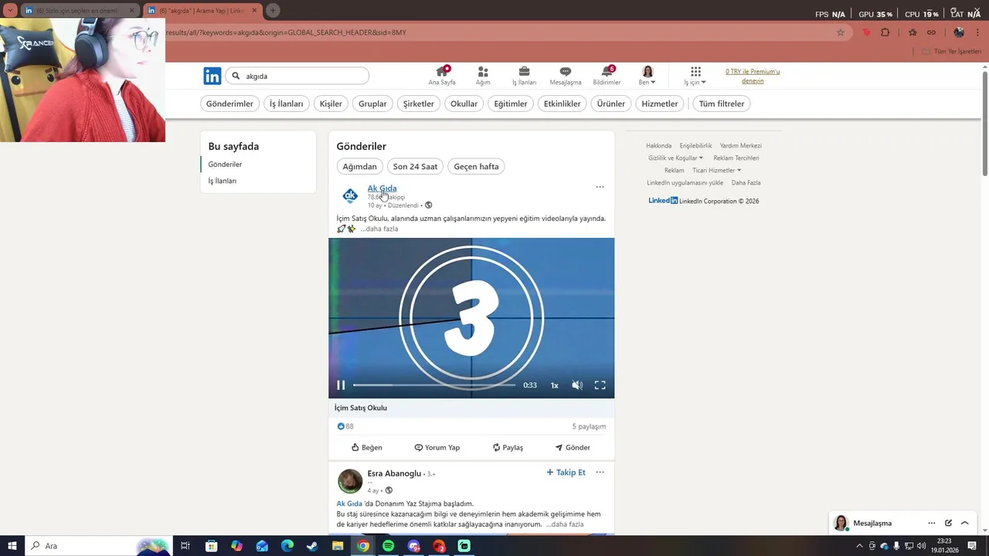Expand the Ticari Hizmetler footer dropdown

tap(717, 171)
